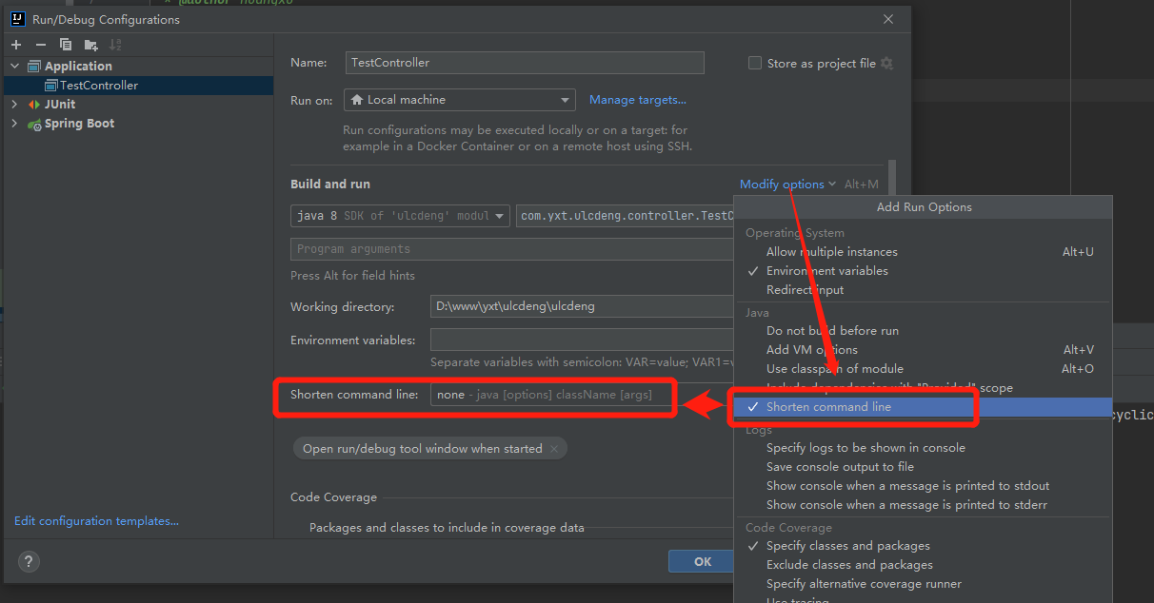Click the Spring Boot configuration icon
Image resolution: width=1154 pixels, height=603 pixels.
34,123
